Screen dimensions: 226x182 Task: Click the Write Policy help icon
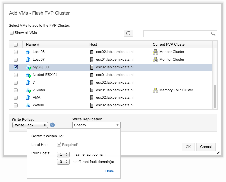pyautogui.click(x=53, y=125)
